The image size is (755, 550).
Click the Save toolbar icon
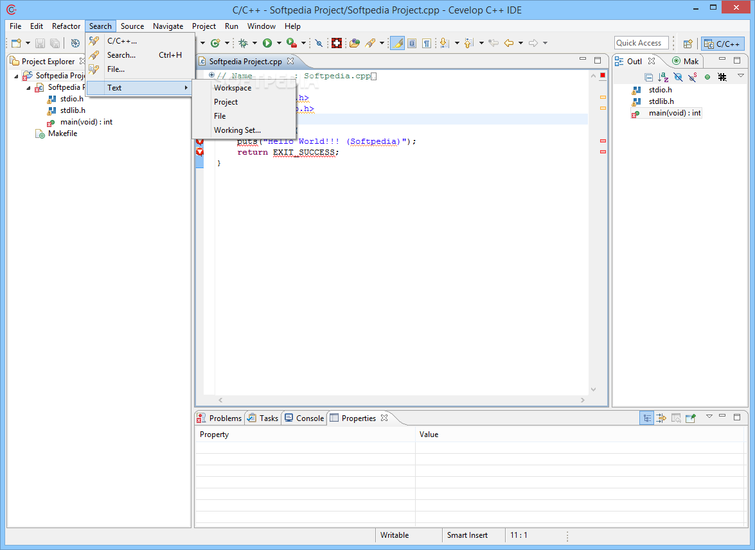[x=40, y=43]
